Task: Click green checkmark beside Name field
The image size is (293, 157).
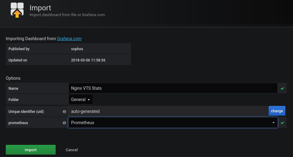Action: click(282, 89)
